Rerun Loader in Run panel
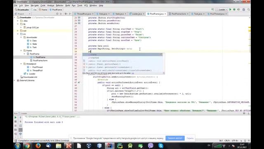The image size is (264, 149). (16, 118)
